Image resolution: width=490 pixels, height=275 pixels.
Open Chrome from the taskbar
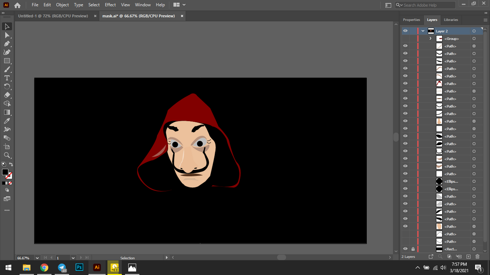coord(44,267)
